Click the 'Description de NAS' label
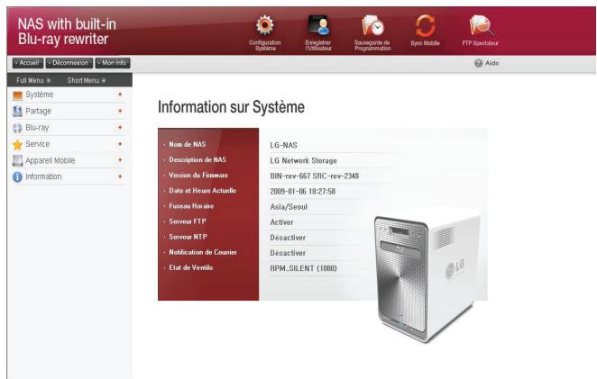This screenshot has width=597, height=379. click(197, 159)
